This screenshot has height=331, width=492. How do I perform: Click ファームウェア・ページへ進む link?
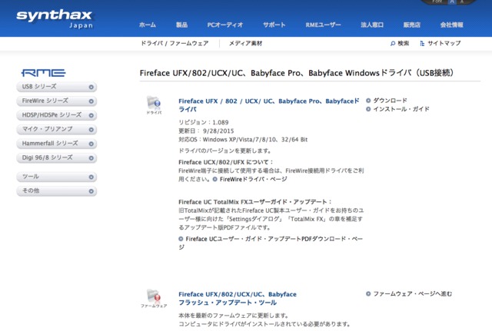point(413,293)
